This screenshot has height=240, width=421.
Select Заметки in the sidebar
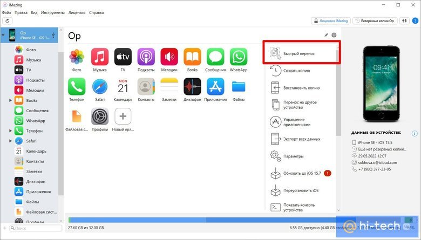click(x=29, y=172)
